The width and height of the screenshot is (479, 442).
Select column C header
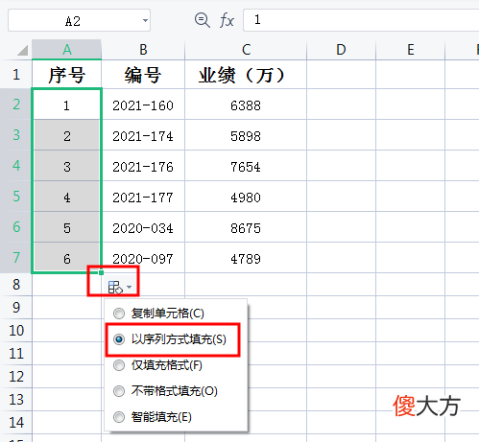click(x=246, y=50)
